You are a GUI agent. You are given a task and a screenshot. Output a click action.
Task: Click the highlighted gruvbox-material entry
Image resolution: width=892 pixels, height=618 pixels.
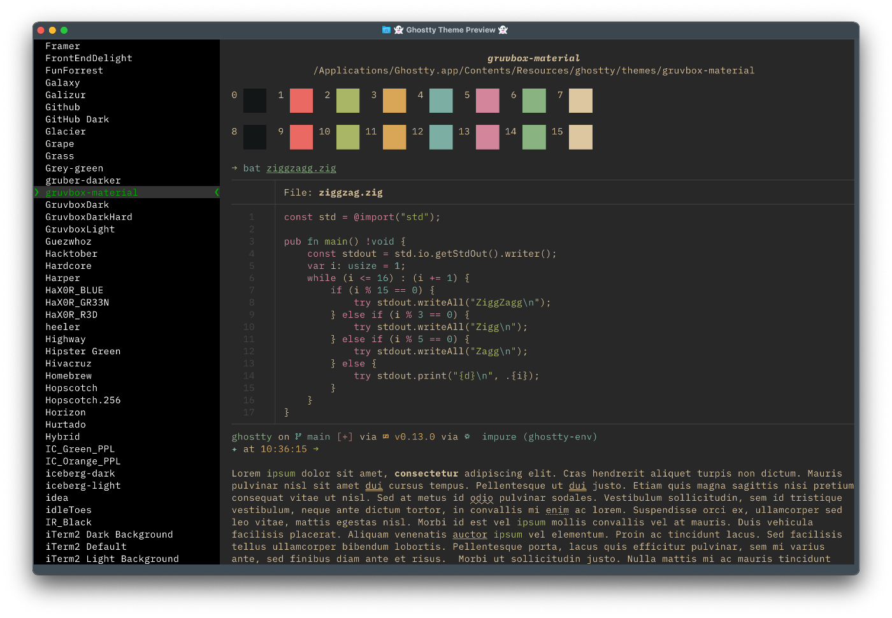pyautogui.click(x=127, y=192)
